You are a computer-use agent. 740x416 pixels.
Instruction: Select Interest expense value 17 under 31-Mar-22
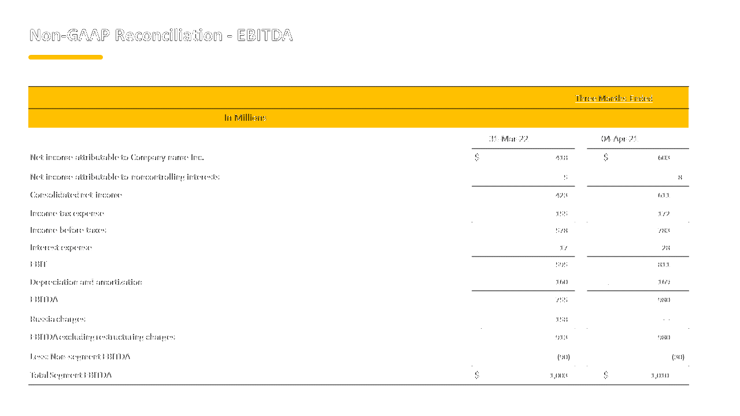564,248
